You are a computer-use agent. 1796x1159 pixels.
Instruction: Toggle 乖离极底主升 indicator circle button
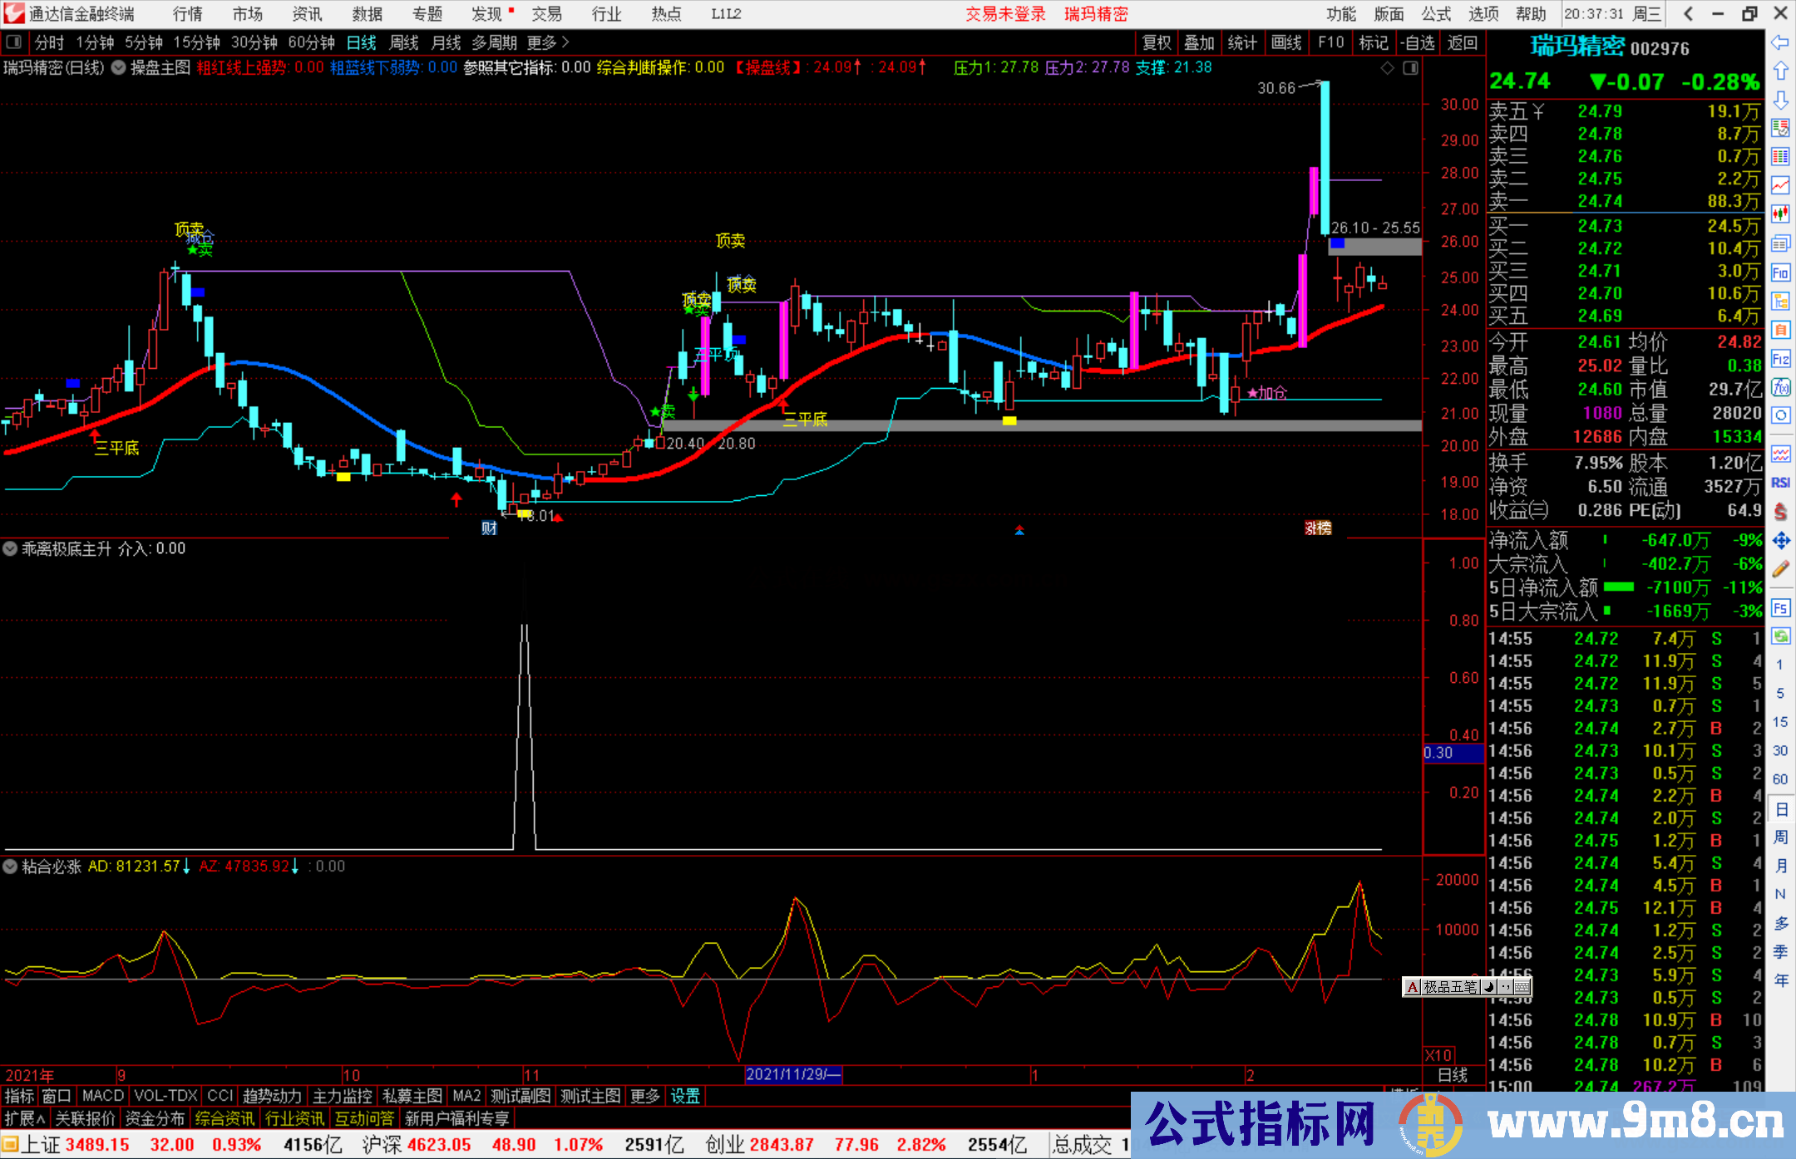point(10,549)
